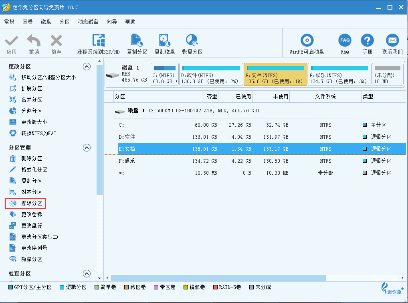Viewport: 408px width, 303px height.
Task: Click the 文件系统 column header
Action: pos(325,96)
